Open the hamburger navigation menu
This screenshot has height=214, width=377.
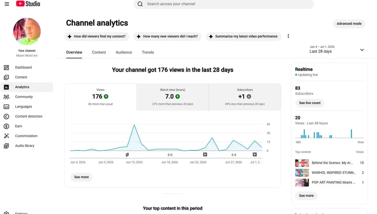pos(7,4)
